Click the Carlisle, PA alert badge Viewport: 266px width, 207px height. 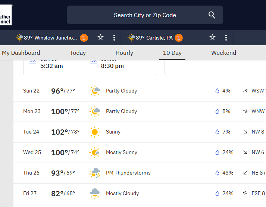tap(179, 38)
